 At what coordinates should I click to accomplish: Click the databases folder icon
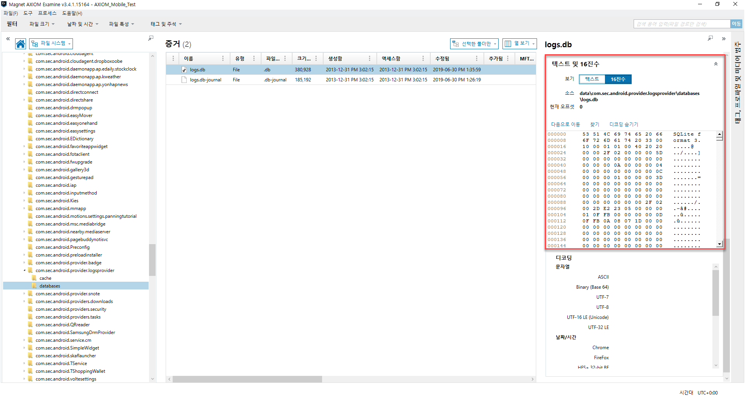click(x=34, y=286)
